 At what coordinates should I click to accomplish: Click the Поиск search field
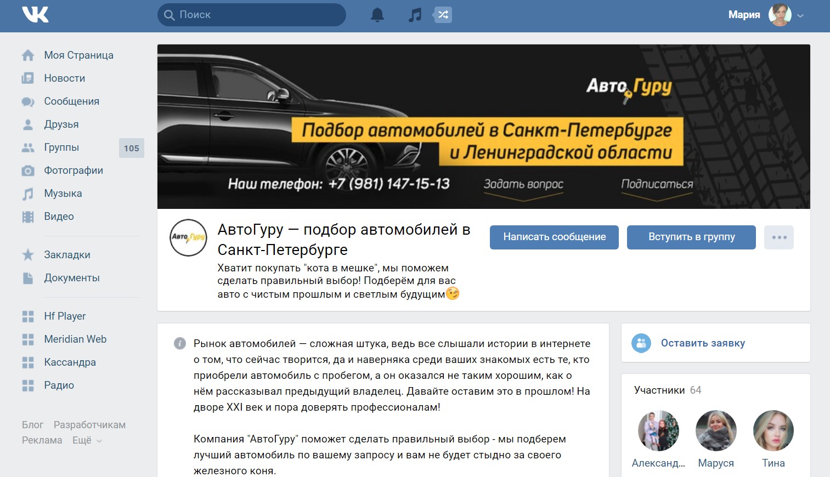pos(252,15)
